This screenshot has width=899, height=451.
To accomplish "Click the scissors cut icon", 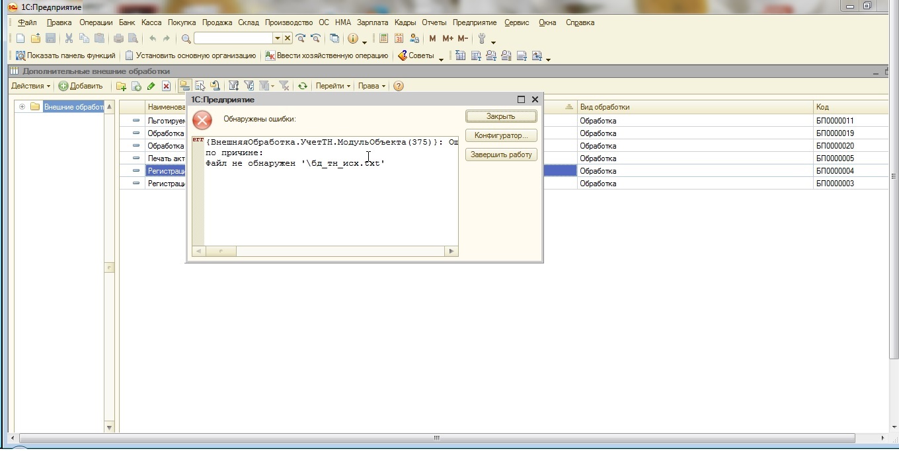I will [x=69, y=38].
